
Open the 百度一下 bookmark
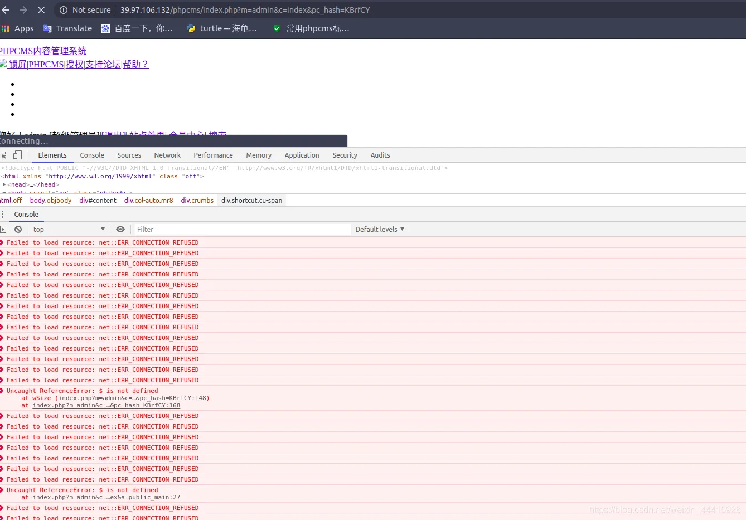pos(137,28)
